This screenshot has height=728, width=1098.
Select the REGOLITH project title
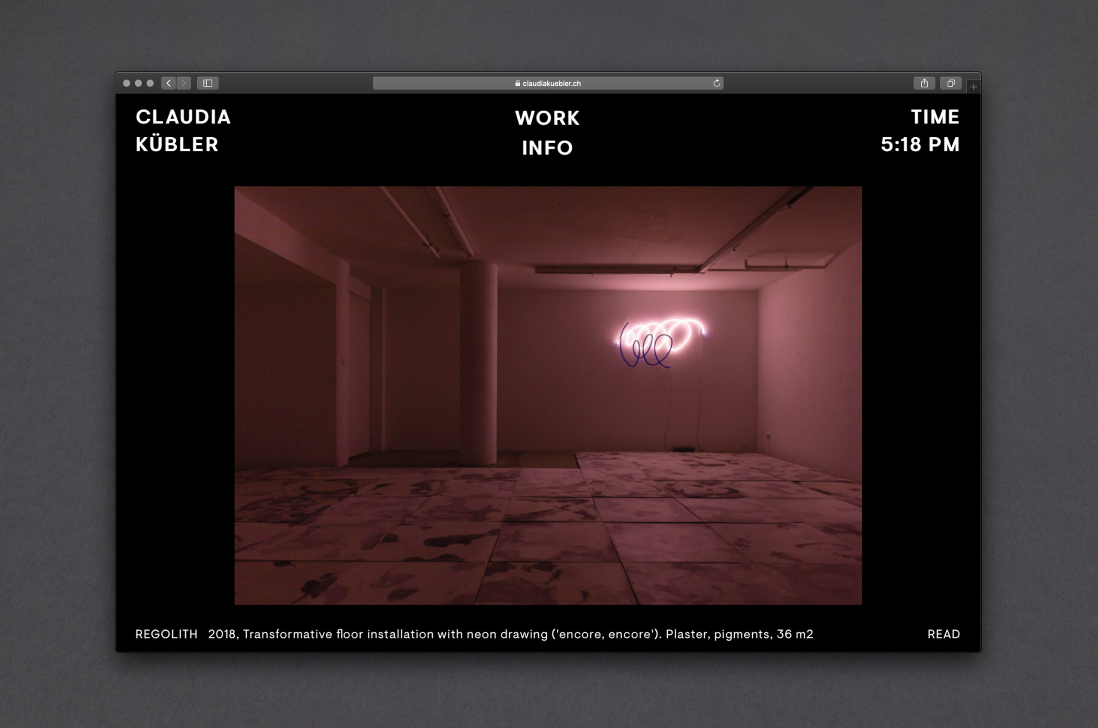[x=166, y=634]
